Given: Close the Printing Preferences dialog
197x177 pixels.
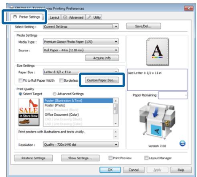Looking at the screenshot, I should click(x=189, y=8).
